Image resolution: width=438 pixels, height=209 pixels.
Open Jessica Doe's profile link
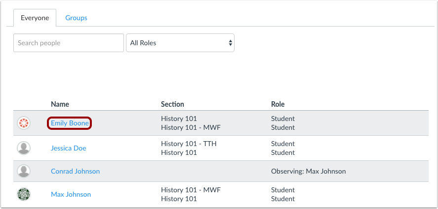69,148
